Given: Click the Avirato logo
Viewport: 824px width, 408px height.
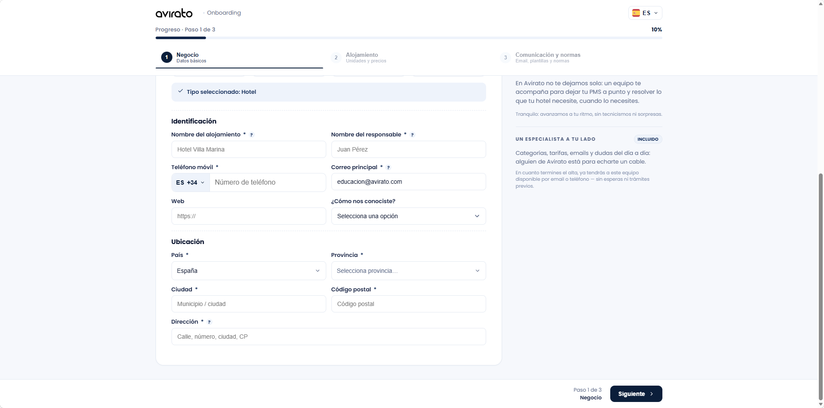Looking at the screenshot, I should [x=174, y=13].
